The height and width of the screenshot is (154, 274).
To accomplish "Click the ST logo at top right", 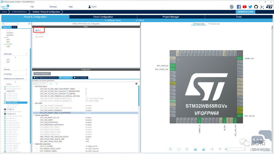I will click(269, 7).
